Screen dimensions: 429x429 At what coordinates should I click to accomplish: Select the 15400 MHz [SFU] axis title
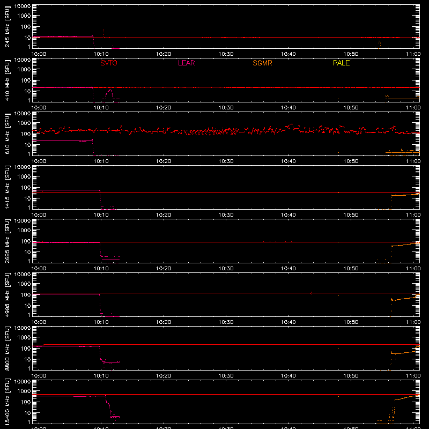[x=8, y=402]
